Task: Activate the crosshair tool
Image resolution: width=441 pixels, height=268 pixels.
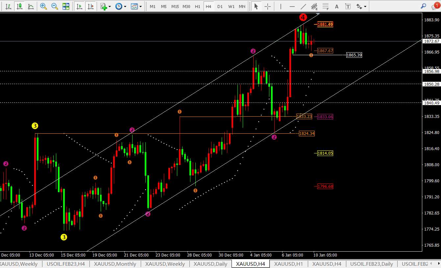Action: click(268, 6)
